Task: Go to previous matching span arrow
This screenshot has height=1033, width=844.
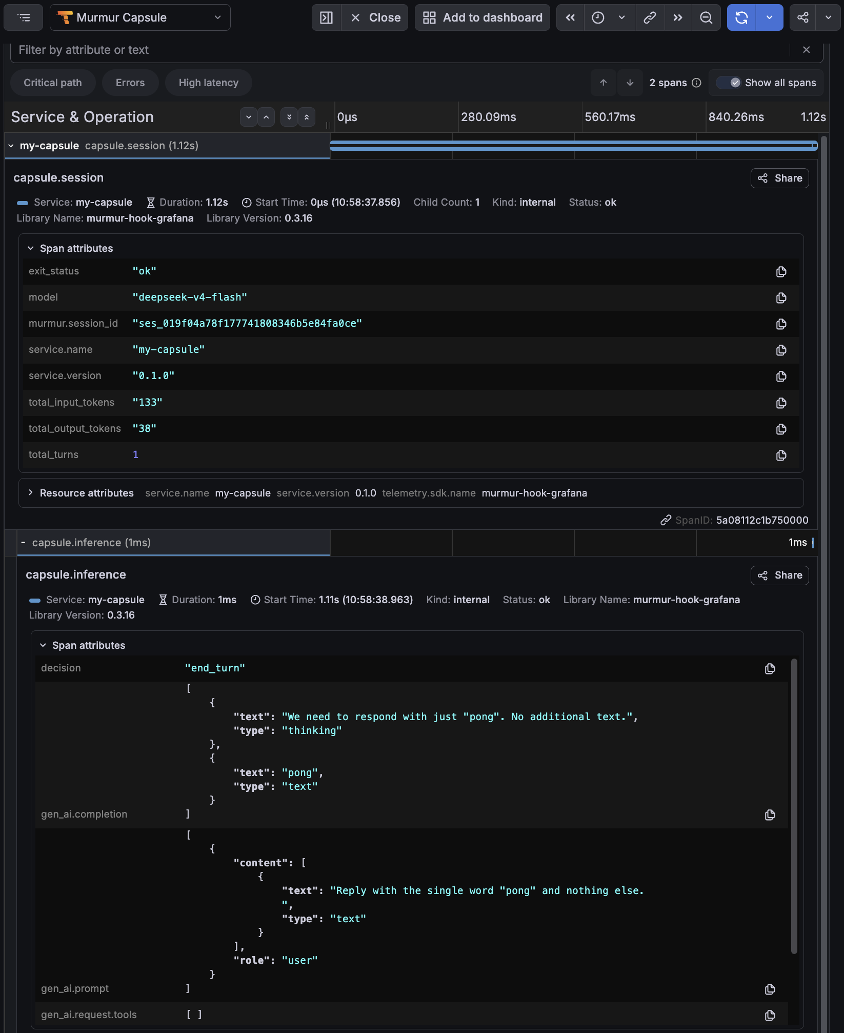Action: pyautogui.click(x=604, y=83)
